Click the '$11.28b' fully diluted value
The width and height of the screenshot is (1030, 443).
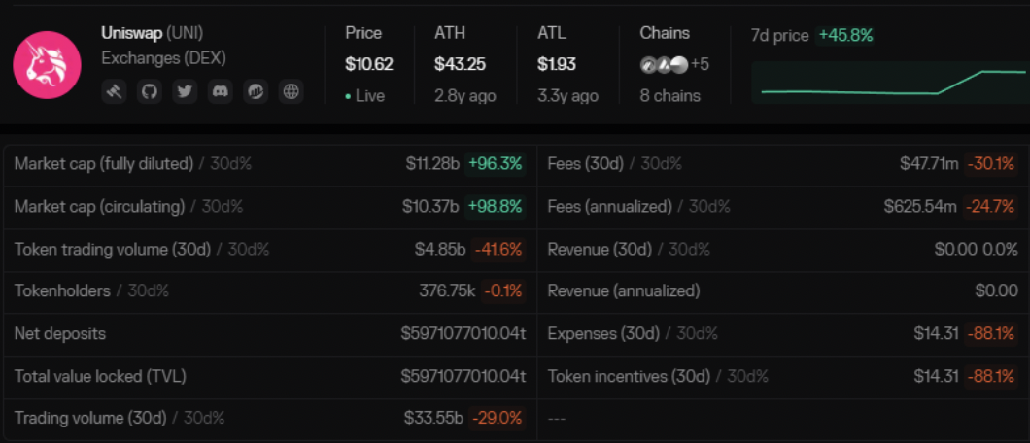432,164
